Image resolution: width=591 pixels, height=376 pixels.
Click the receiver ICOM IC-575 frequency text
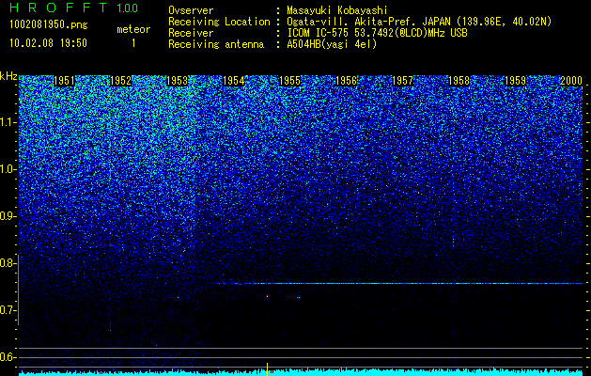(377, 33)
